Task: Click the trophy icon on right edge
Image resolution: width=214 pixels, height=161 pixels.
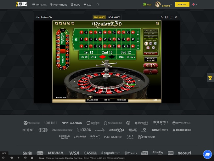Action: (x=210, y=78)
